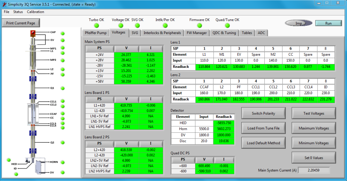Viewport: 347px width, 181px height.
Task: Switch to the SVG tab
Action: [x=135, y=33]
